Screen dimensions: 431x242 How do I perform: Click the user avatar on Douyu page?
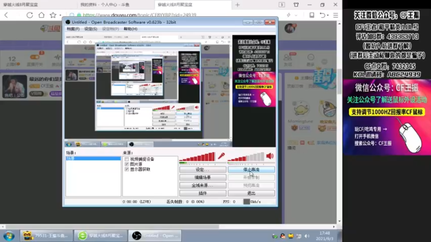[290, 29]
